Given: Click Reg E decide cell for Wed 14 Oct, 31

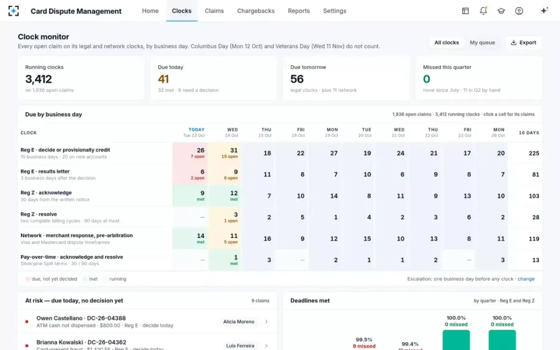Looking at the screenshot, I should [x=224, y=153].
